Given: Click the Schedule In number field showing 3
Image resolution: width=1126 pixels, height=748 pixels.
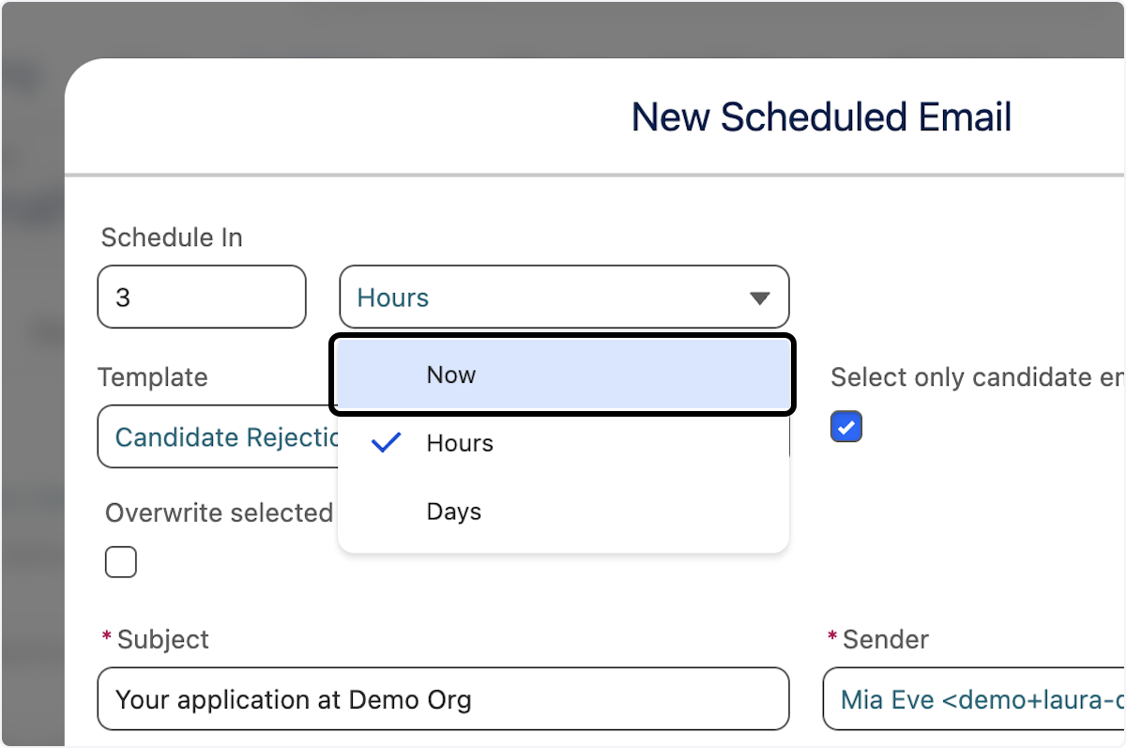Looking at the screenshot, I should point(201,297).
